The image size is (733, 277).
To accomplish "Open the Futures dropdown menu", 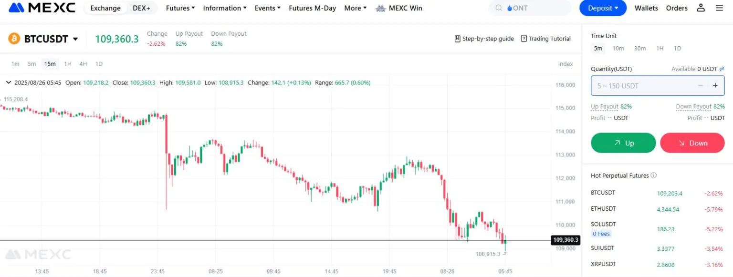I will [180, 8].
